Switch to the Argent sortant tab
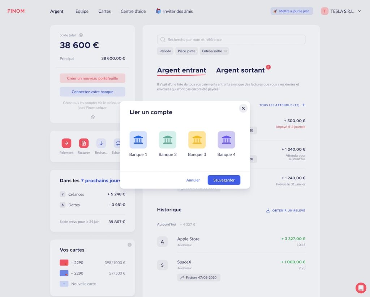 point(240,70)
